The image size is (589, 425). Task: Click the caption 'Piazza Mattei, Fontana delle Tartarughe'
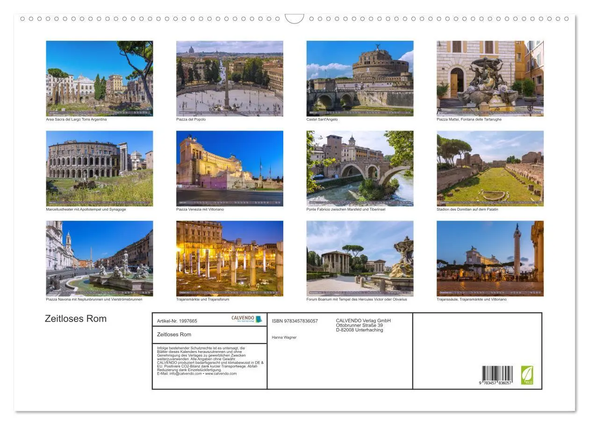point(469,119)
